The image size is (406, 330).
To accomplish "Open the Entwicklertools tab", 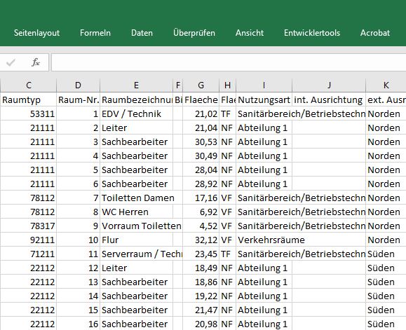I will pyautogui.click(x=312, y=33).
